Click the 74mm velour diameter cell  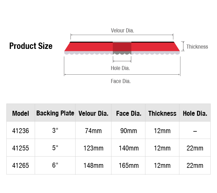(93, 131)
